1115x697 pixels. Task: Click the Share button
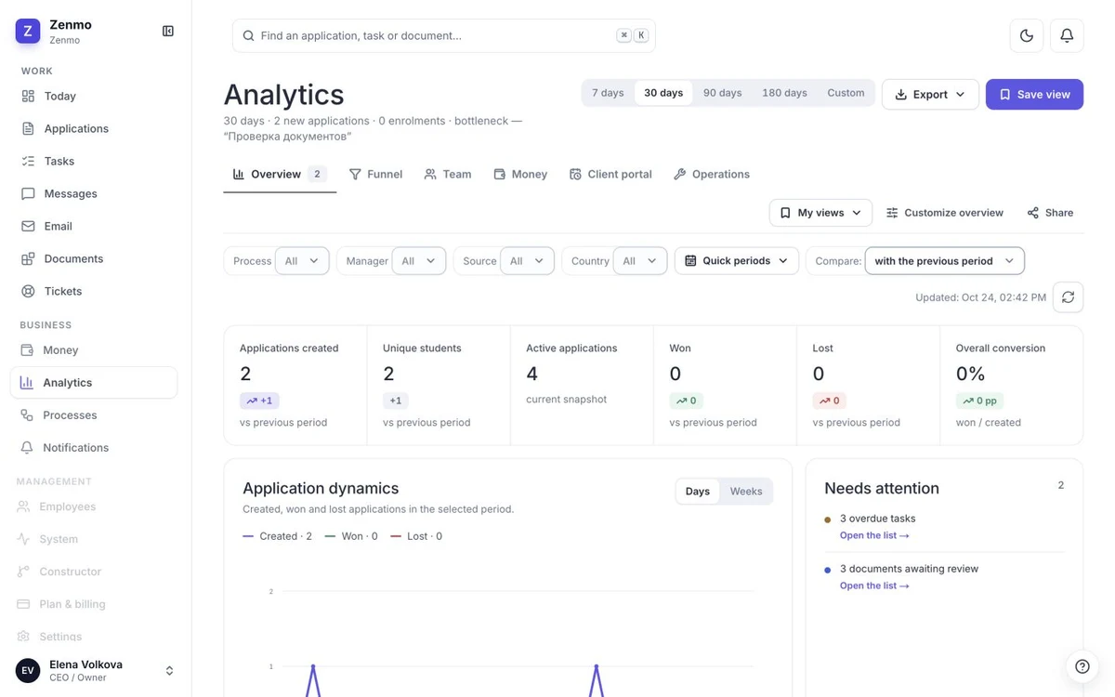tap(1050, 213)
